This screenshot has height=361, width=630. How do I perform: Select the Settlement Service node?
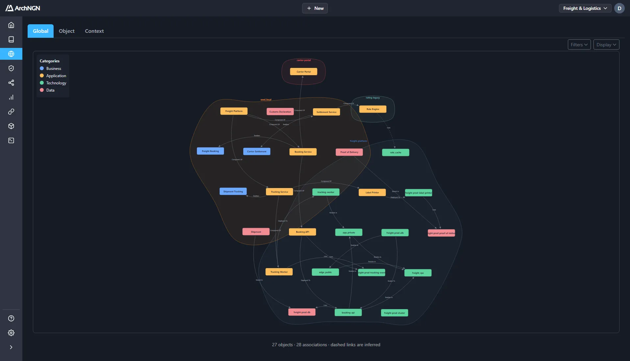[x=327, y=112]
